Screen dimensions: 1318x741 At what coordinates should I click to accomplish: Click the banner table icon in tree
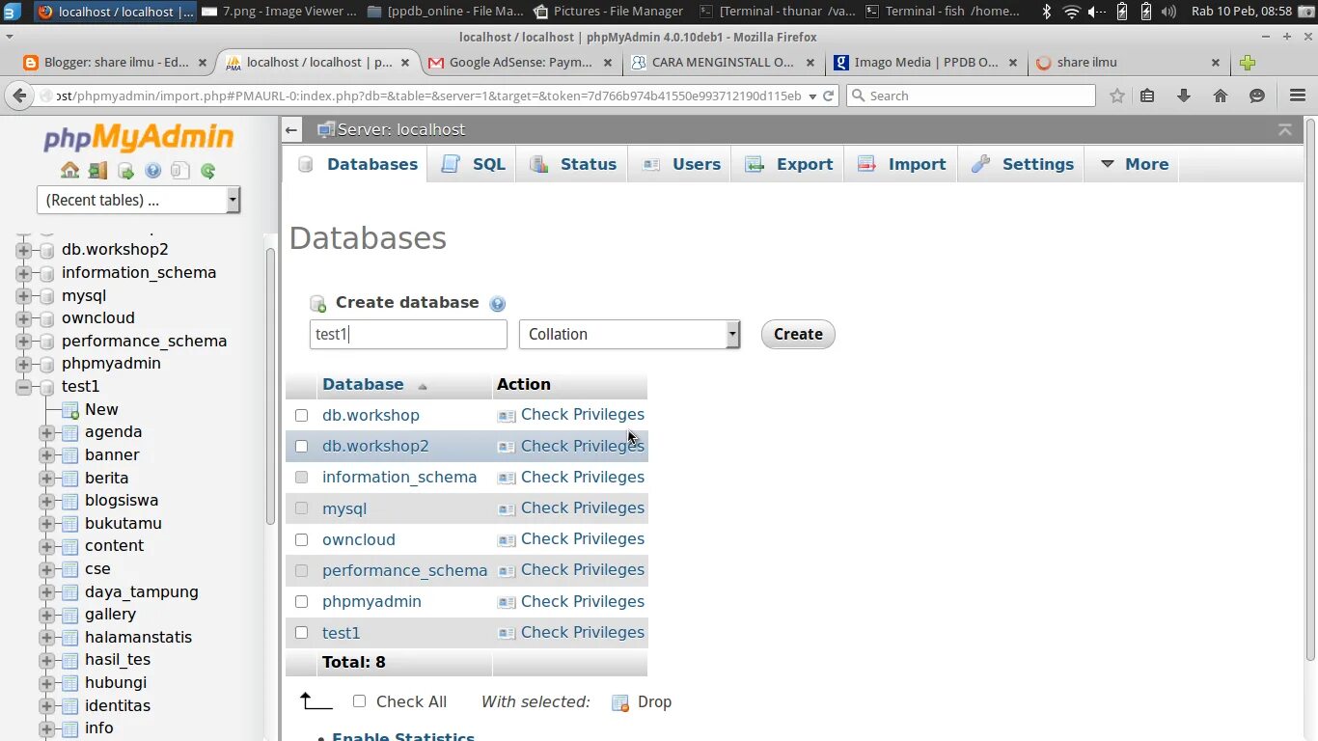click(69, 455)
